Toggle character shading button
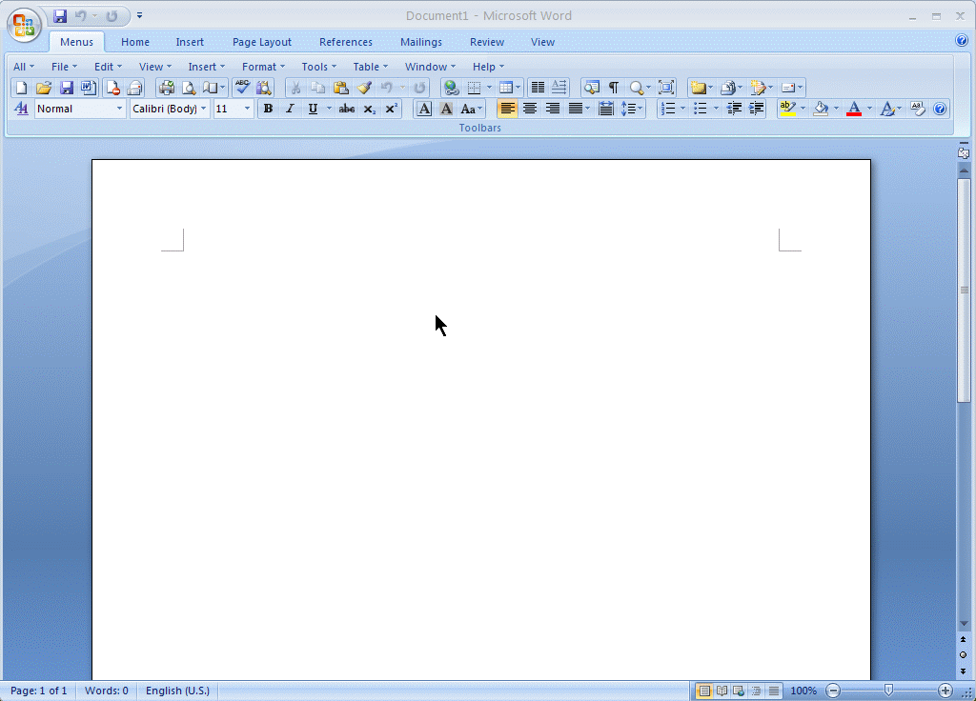This screenshot has height=701, width=976. coord(446,109)
